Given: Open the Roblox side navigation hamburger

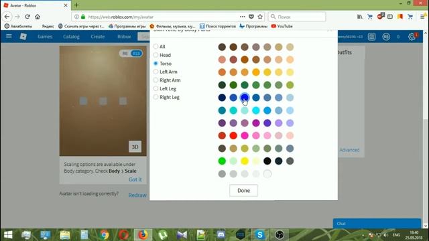Looking at the screenshot, I should 9,36.
